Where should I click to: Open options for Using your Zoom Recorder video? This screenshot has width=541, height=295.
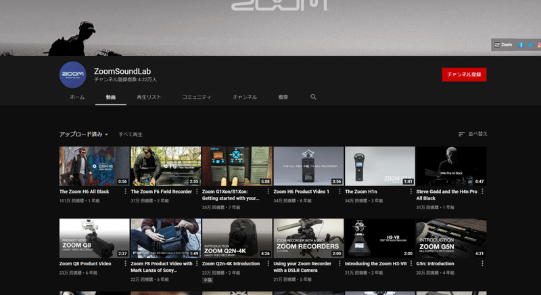click(x=339, y=264)
